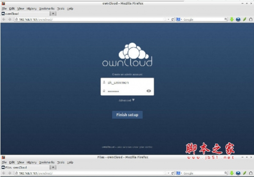
Task: Open the Bookmarks menu in the bottom Files window
Action: [47, 162]
